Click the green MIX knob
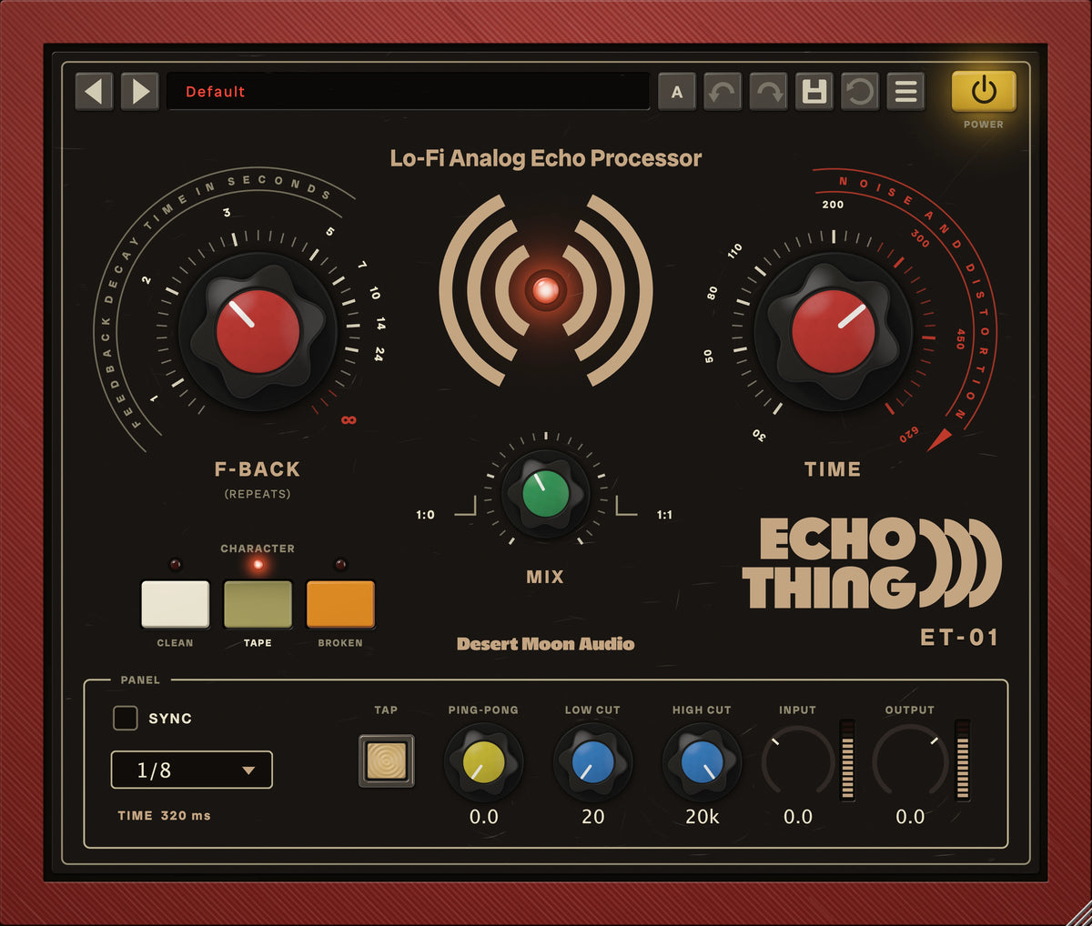Image resolution: width=1092 pixels, height=926 pixels. tap(545, 494)
